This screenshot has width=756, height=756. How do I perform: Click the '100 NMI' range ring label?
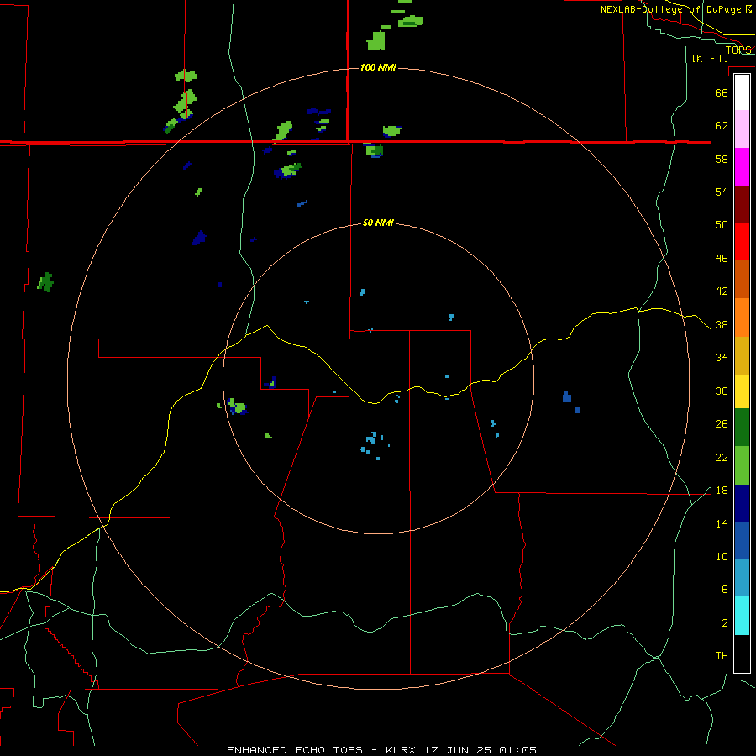pyautogui.click(x=378, y=67)
